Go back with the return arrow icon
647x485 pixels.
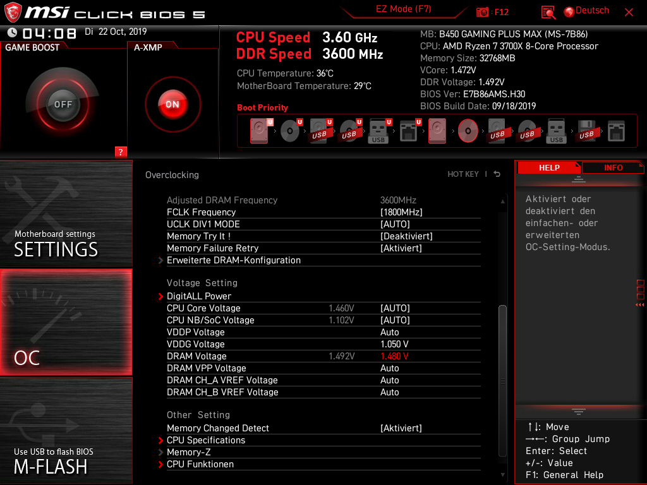pos(497,174)
